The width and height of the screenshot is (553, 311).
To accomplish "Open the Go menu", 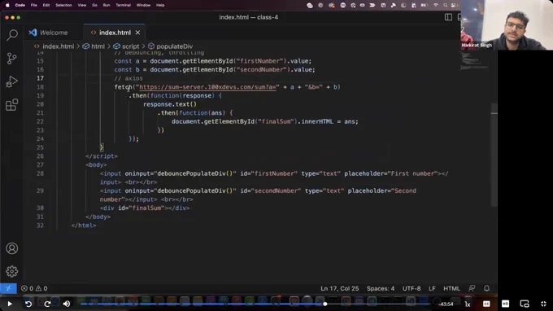I will coord(94,6).
